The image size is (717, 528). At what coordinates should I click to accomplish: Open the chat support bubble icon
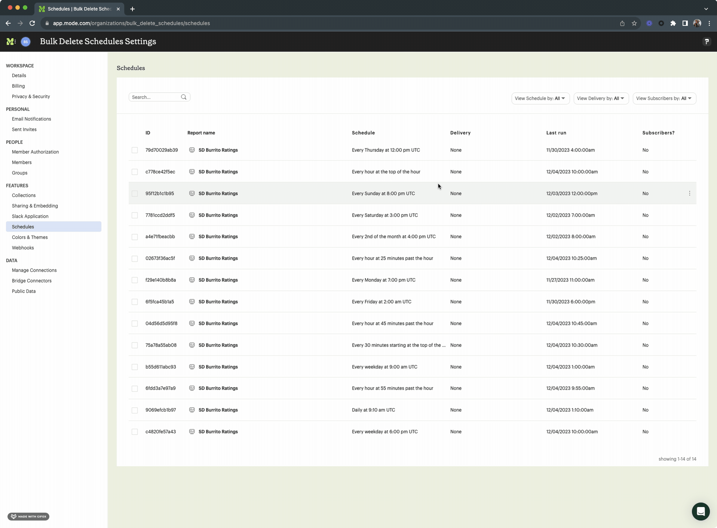(701, 511)
